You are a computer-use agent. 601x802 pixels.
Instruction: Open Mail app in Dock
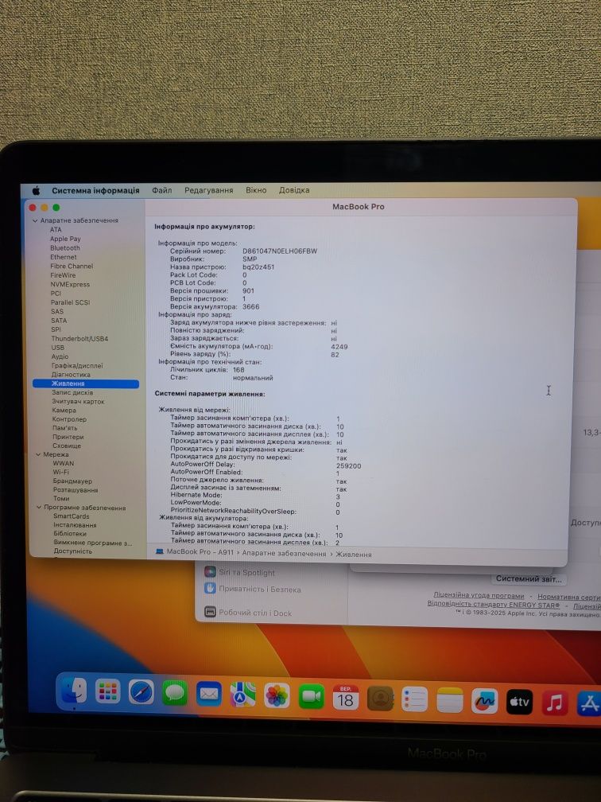click(209, 694)
